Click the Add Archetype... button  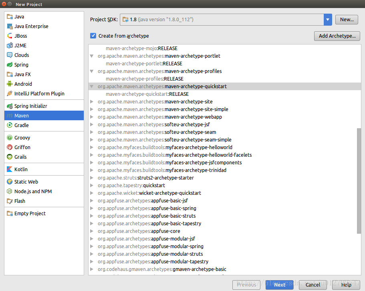pos(337,36)
